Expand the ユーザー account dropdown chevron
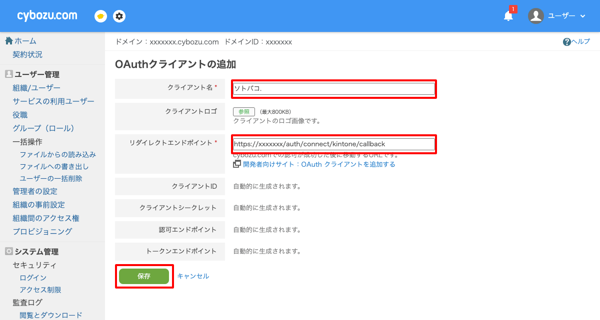Screen dimensions: 600x320 [x=583, y=15]
